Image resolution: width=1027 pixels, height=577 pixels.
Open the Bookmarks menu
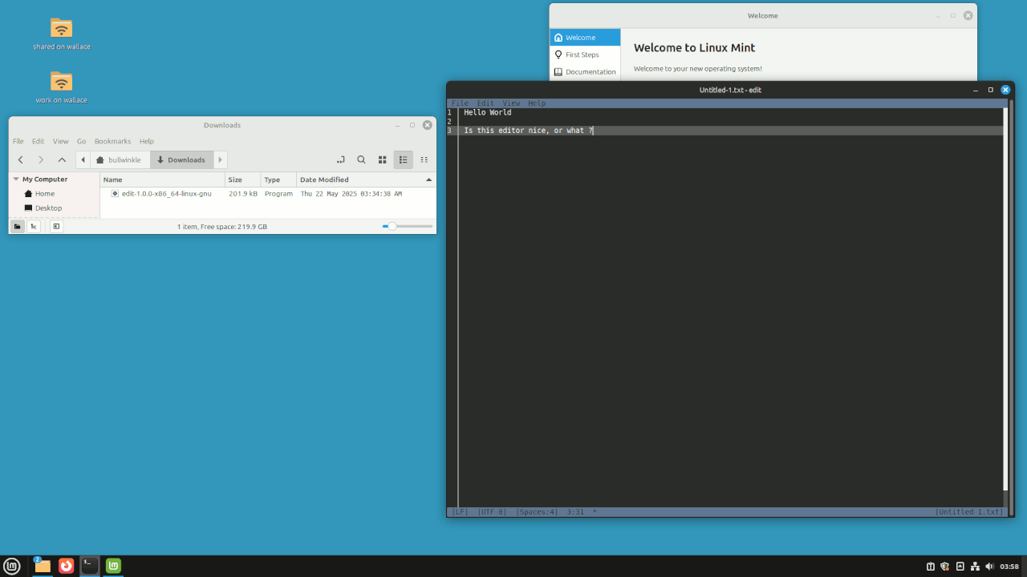tap(112, 141)
